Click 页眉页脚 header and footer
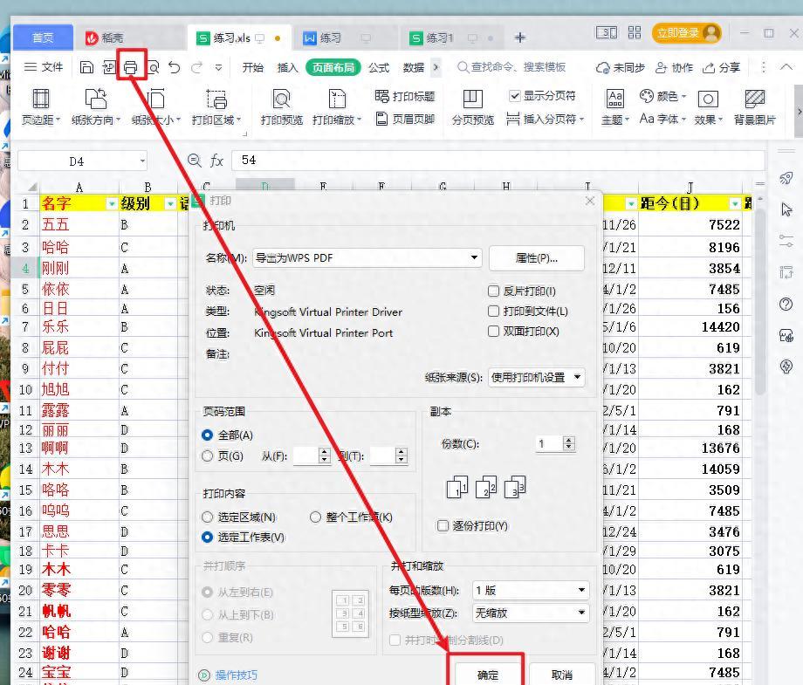 point(405,120)
